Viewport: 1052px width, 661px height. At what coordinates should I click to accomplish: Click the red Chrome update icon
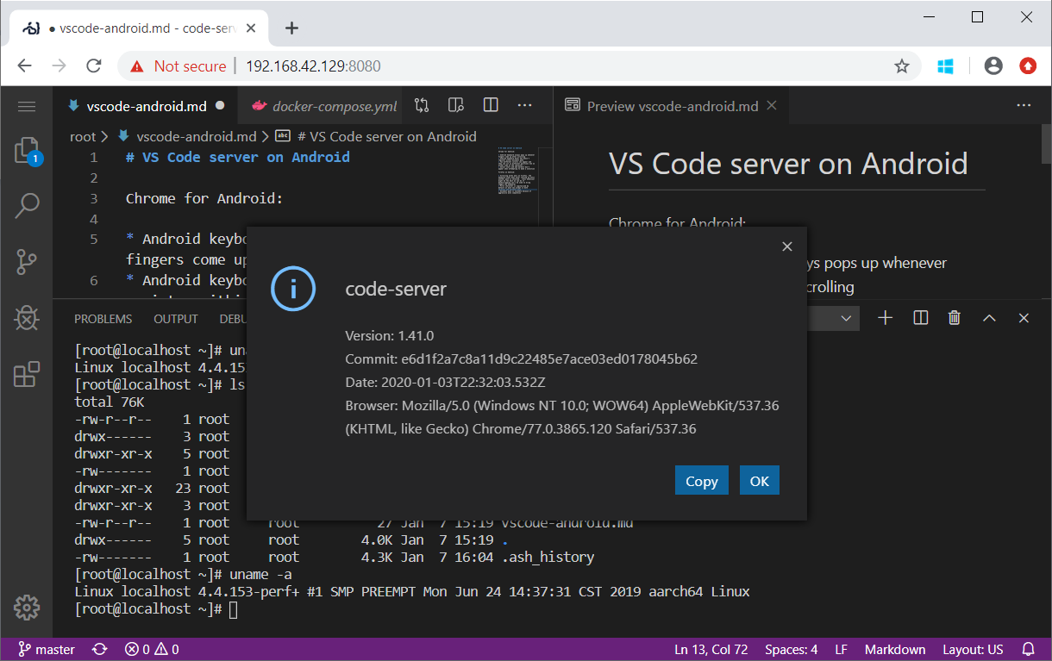pos(1028,66)
